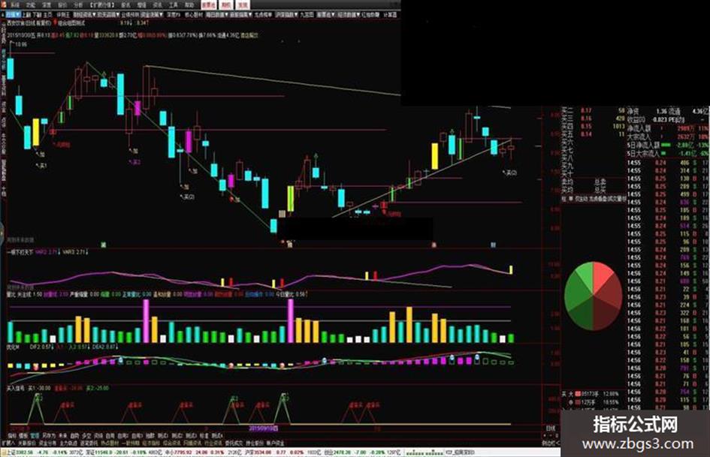Expand the 融资融券 dropdown

[84, 14]
